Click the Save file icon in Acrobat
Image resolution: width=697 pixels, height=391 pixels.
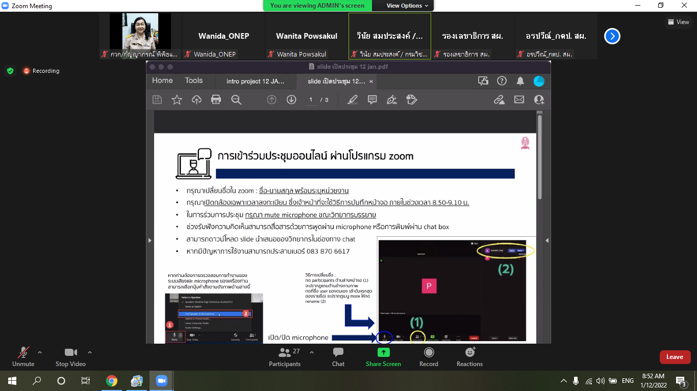[x=158, y=100]
